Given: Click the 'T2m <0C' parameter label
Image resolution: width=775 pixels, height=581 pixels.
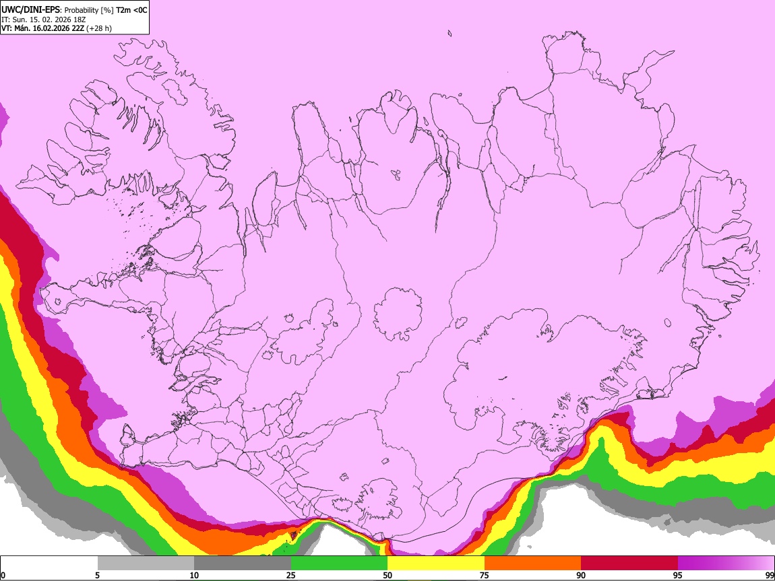Looking at the screenshot, I should tap(131, 10).
